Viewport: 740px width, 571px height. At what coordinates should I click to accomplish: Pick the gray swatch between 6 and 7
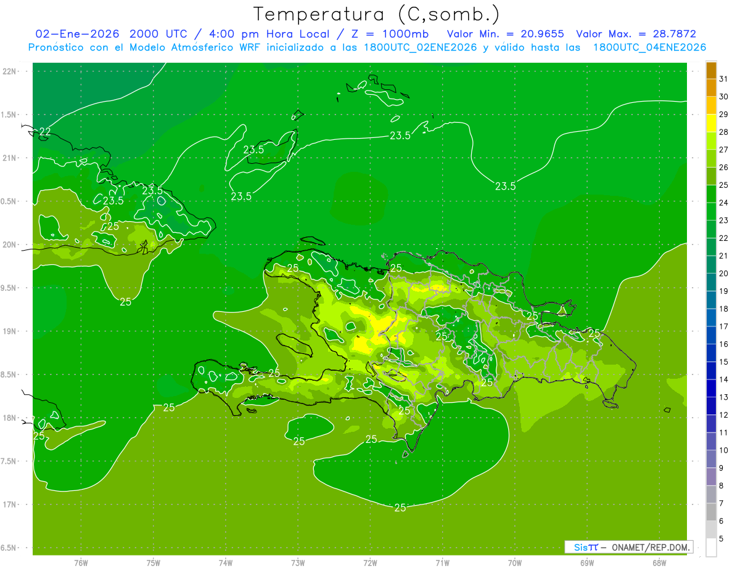coord(711,512)
